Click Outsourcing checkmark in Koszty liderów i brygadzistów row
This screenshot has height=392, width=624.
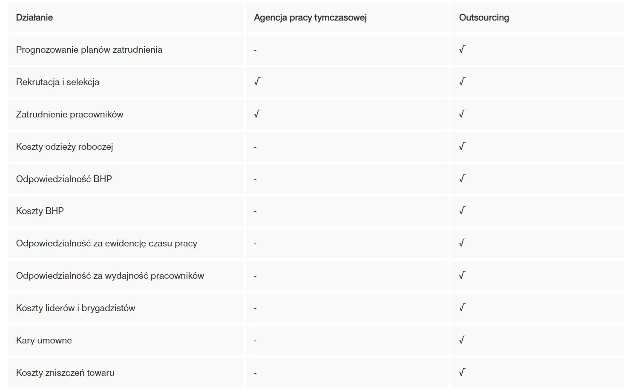(462, 308)
